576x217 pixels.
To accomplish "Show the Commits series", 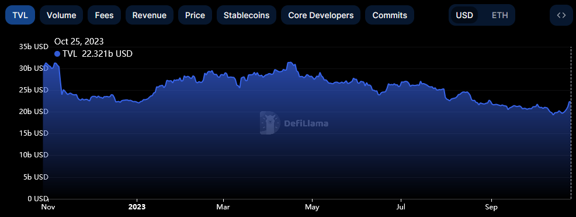I will point(390,15).
